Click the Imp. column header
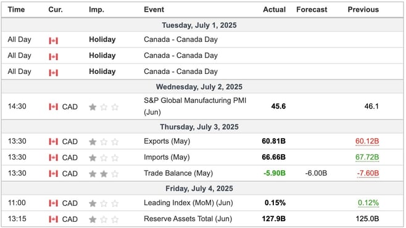The width and height of the screenshot is (406, 228). 97,10
